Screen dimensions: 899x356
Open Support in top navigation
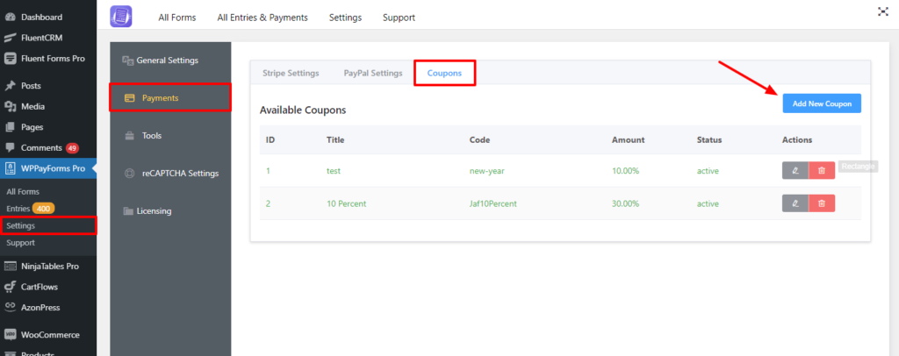click(x=399, y=18)
